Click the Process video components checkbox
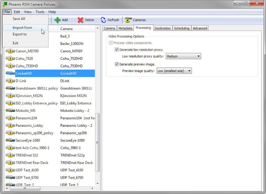 [111, 43]
